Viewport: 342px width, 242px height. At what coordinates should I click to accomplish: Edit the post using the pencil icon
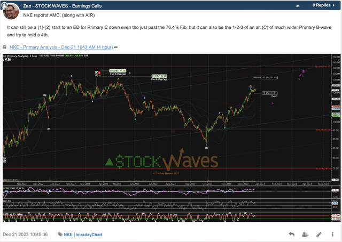319,235
